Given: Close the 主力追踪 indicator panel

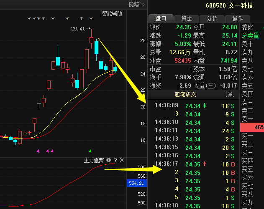Looking at the screenshot, I should coord(122,160).
